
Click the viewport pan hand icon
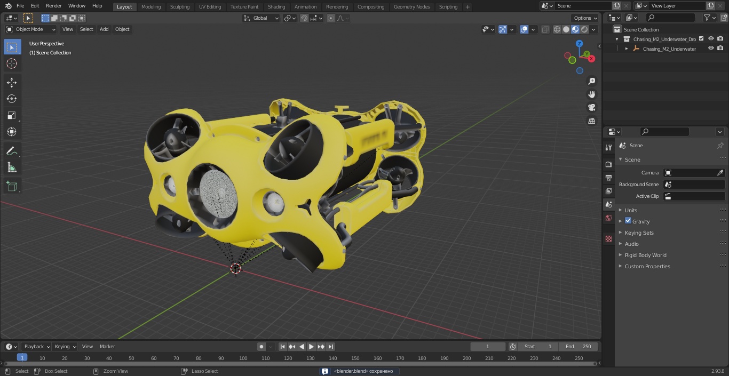click(x=591, y=94)
